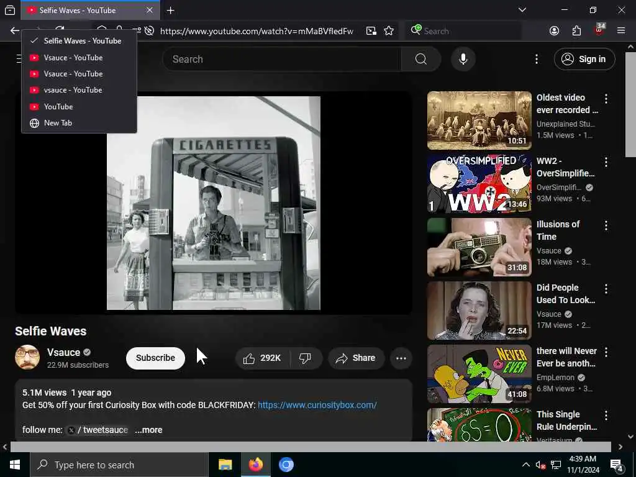Open a new browser tab with plus
The height and width of the screenshot is (477, 636).
coord(171,11)
